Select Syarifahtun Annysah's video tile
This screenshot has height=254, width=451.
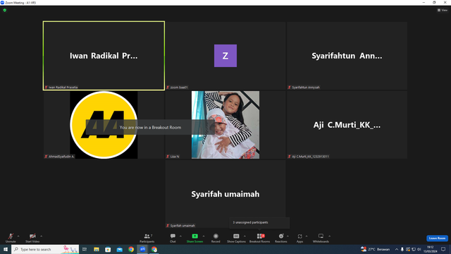click(347, 56)
